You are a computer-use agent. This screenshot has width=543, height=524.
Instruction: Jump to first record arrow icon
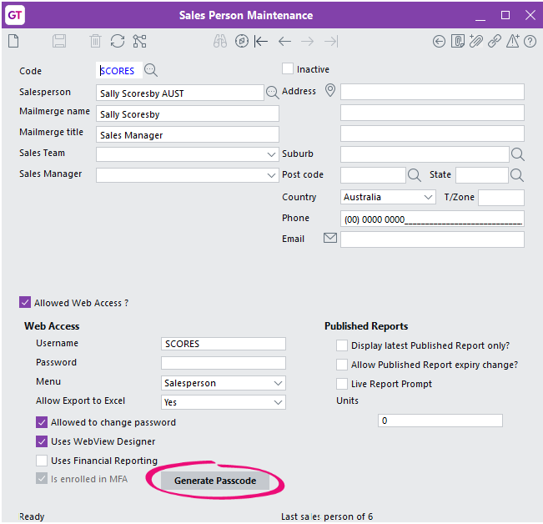261,42
